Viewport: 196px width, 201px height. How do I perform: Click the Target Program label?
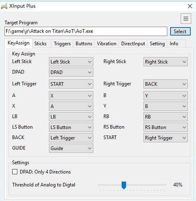click(21, 23)
